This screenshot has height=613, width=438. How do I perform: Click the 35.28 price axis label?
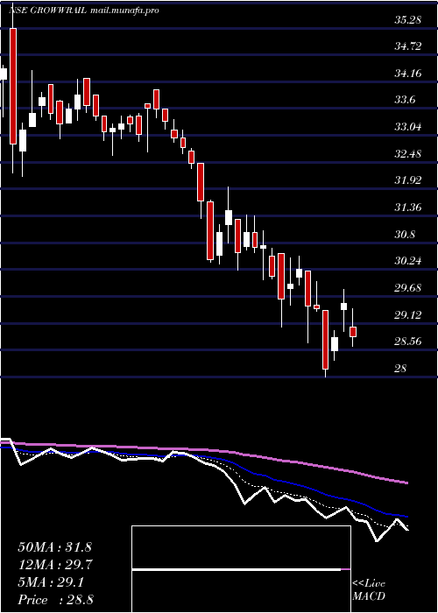point(408,19)
